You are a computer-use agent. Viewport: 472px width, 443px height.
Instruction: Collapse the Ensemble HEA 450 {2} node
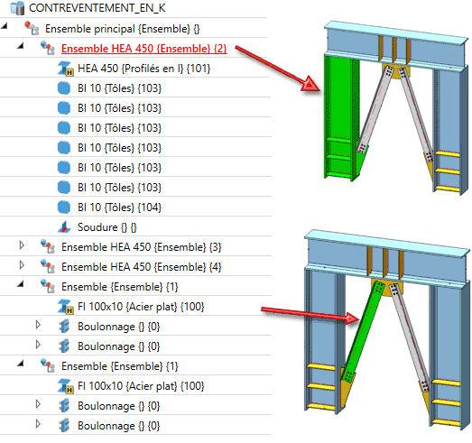click(20, 46)
